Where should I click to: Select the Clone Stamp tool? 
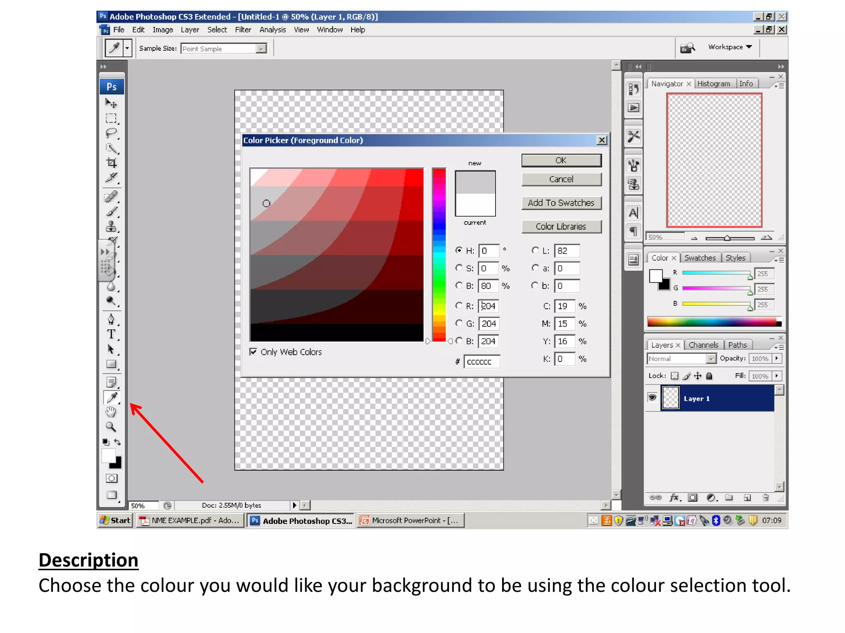[x=111, y=226]
